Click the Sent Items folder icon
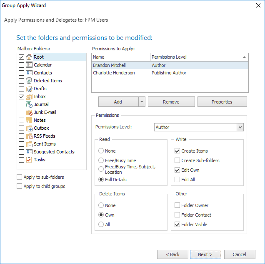 point(29,144)
